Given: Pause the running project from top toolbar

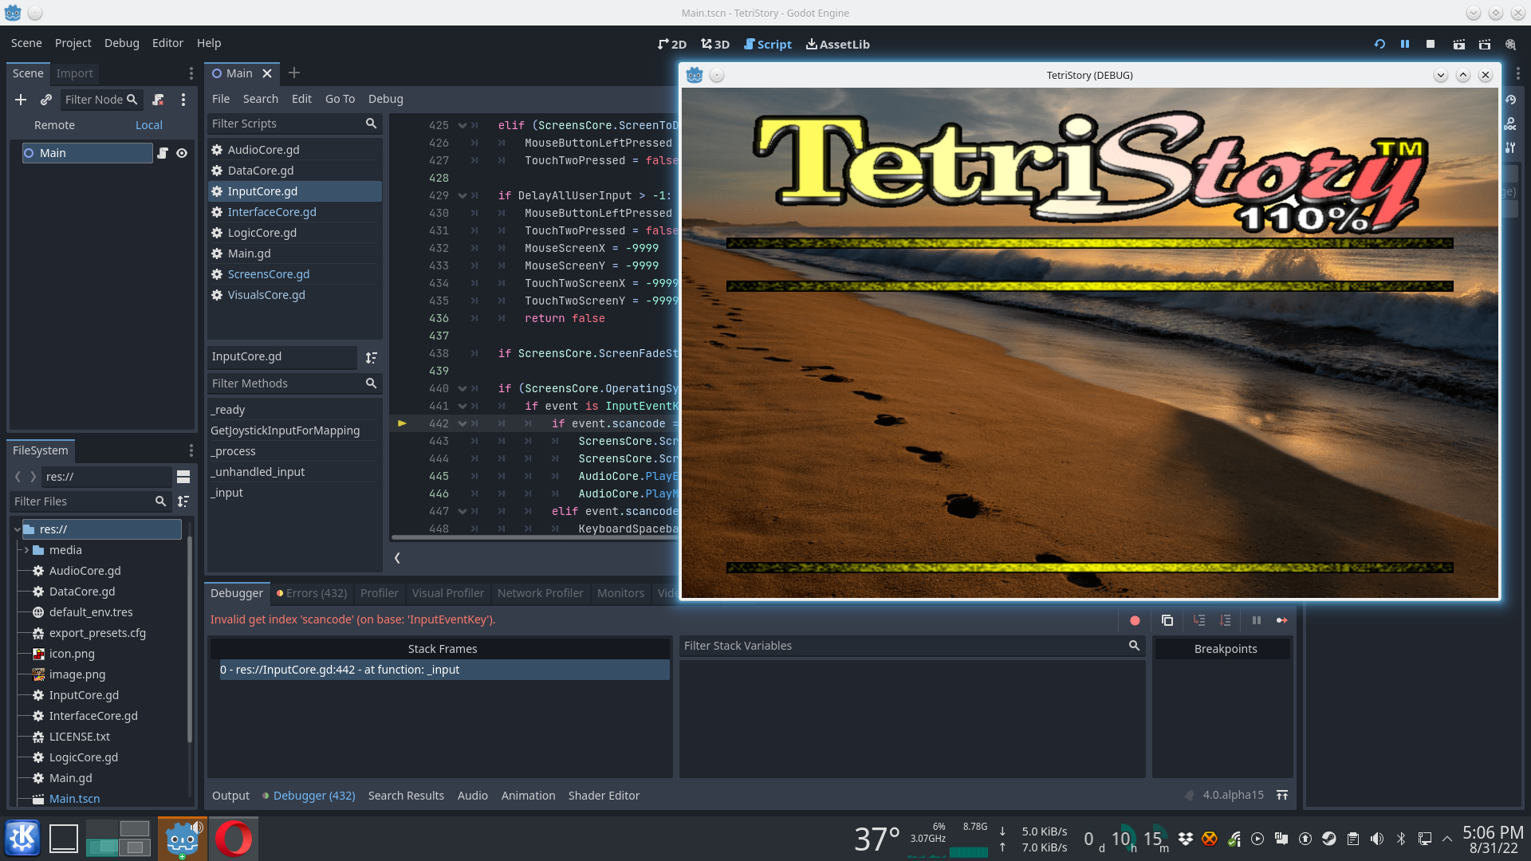Looking at the screenshot, I should click(1405, 45).
